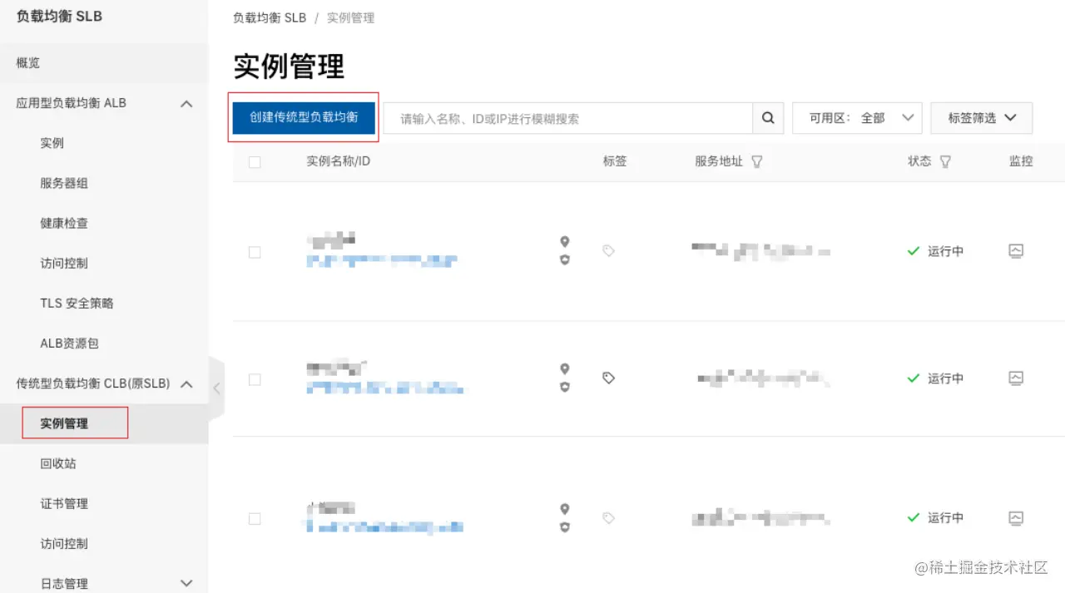
Task: Click the tag icon in first row
Action: [608, 250]
